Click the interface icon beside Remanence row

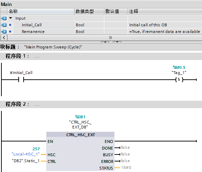coord(4,32)
